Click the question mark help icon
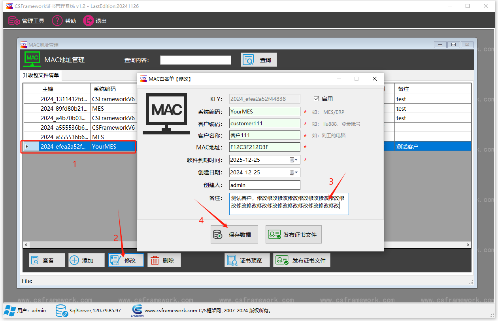The image size is (498, 321). coord(57,21)
